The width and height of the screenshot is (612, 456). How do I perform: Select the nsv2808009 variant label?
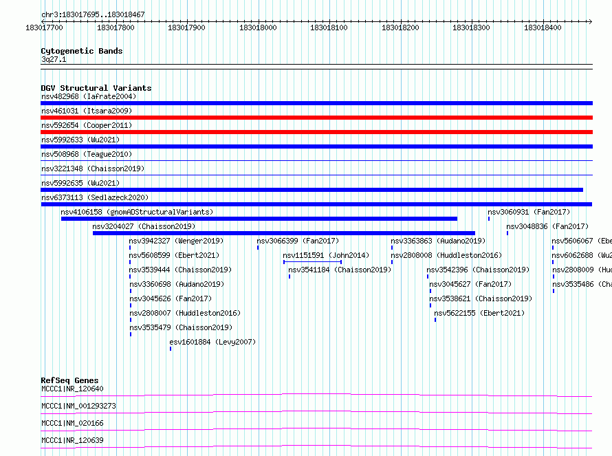(582, 270)
